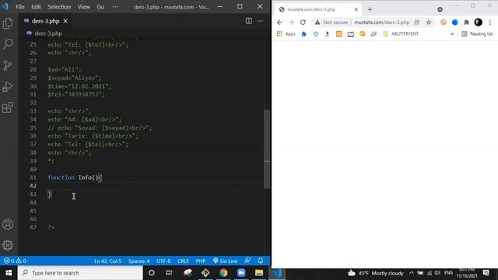
Task: Share this page icon in address bar
Action: 417,23
